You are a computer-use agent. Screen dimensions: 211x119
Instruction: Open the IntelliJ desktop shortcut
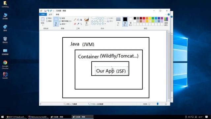[5, 76]
